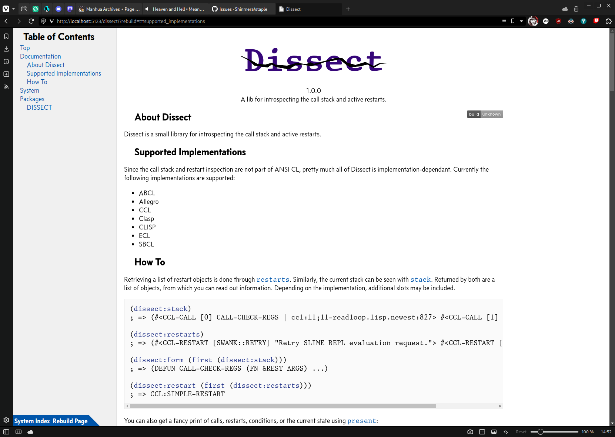Toggle extensions puzzle piece menu
Image resolution: width=615 pixels, height=437 pixels.
[x=609, y=21]
